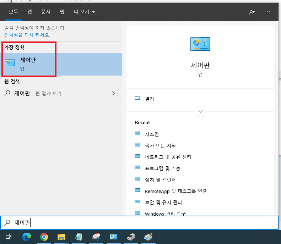Open recent item RemoteApp 및 데스크톱 연결

click(x=176, y=191)
